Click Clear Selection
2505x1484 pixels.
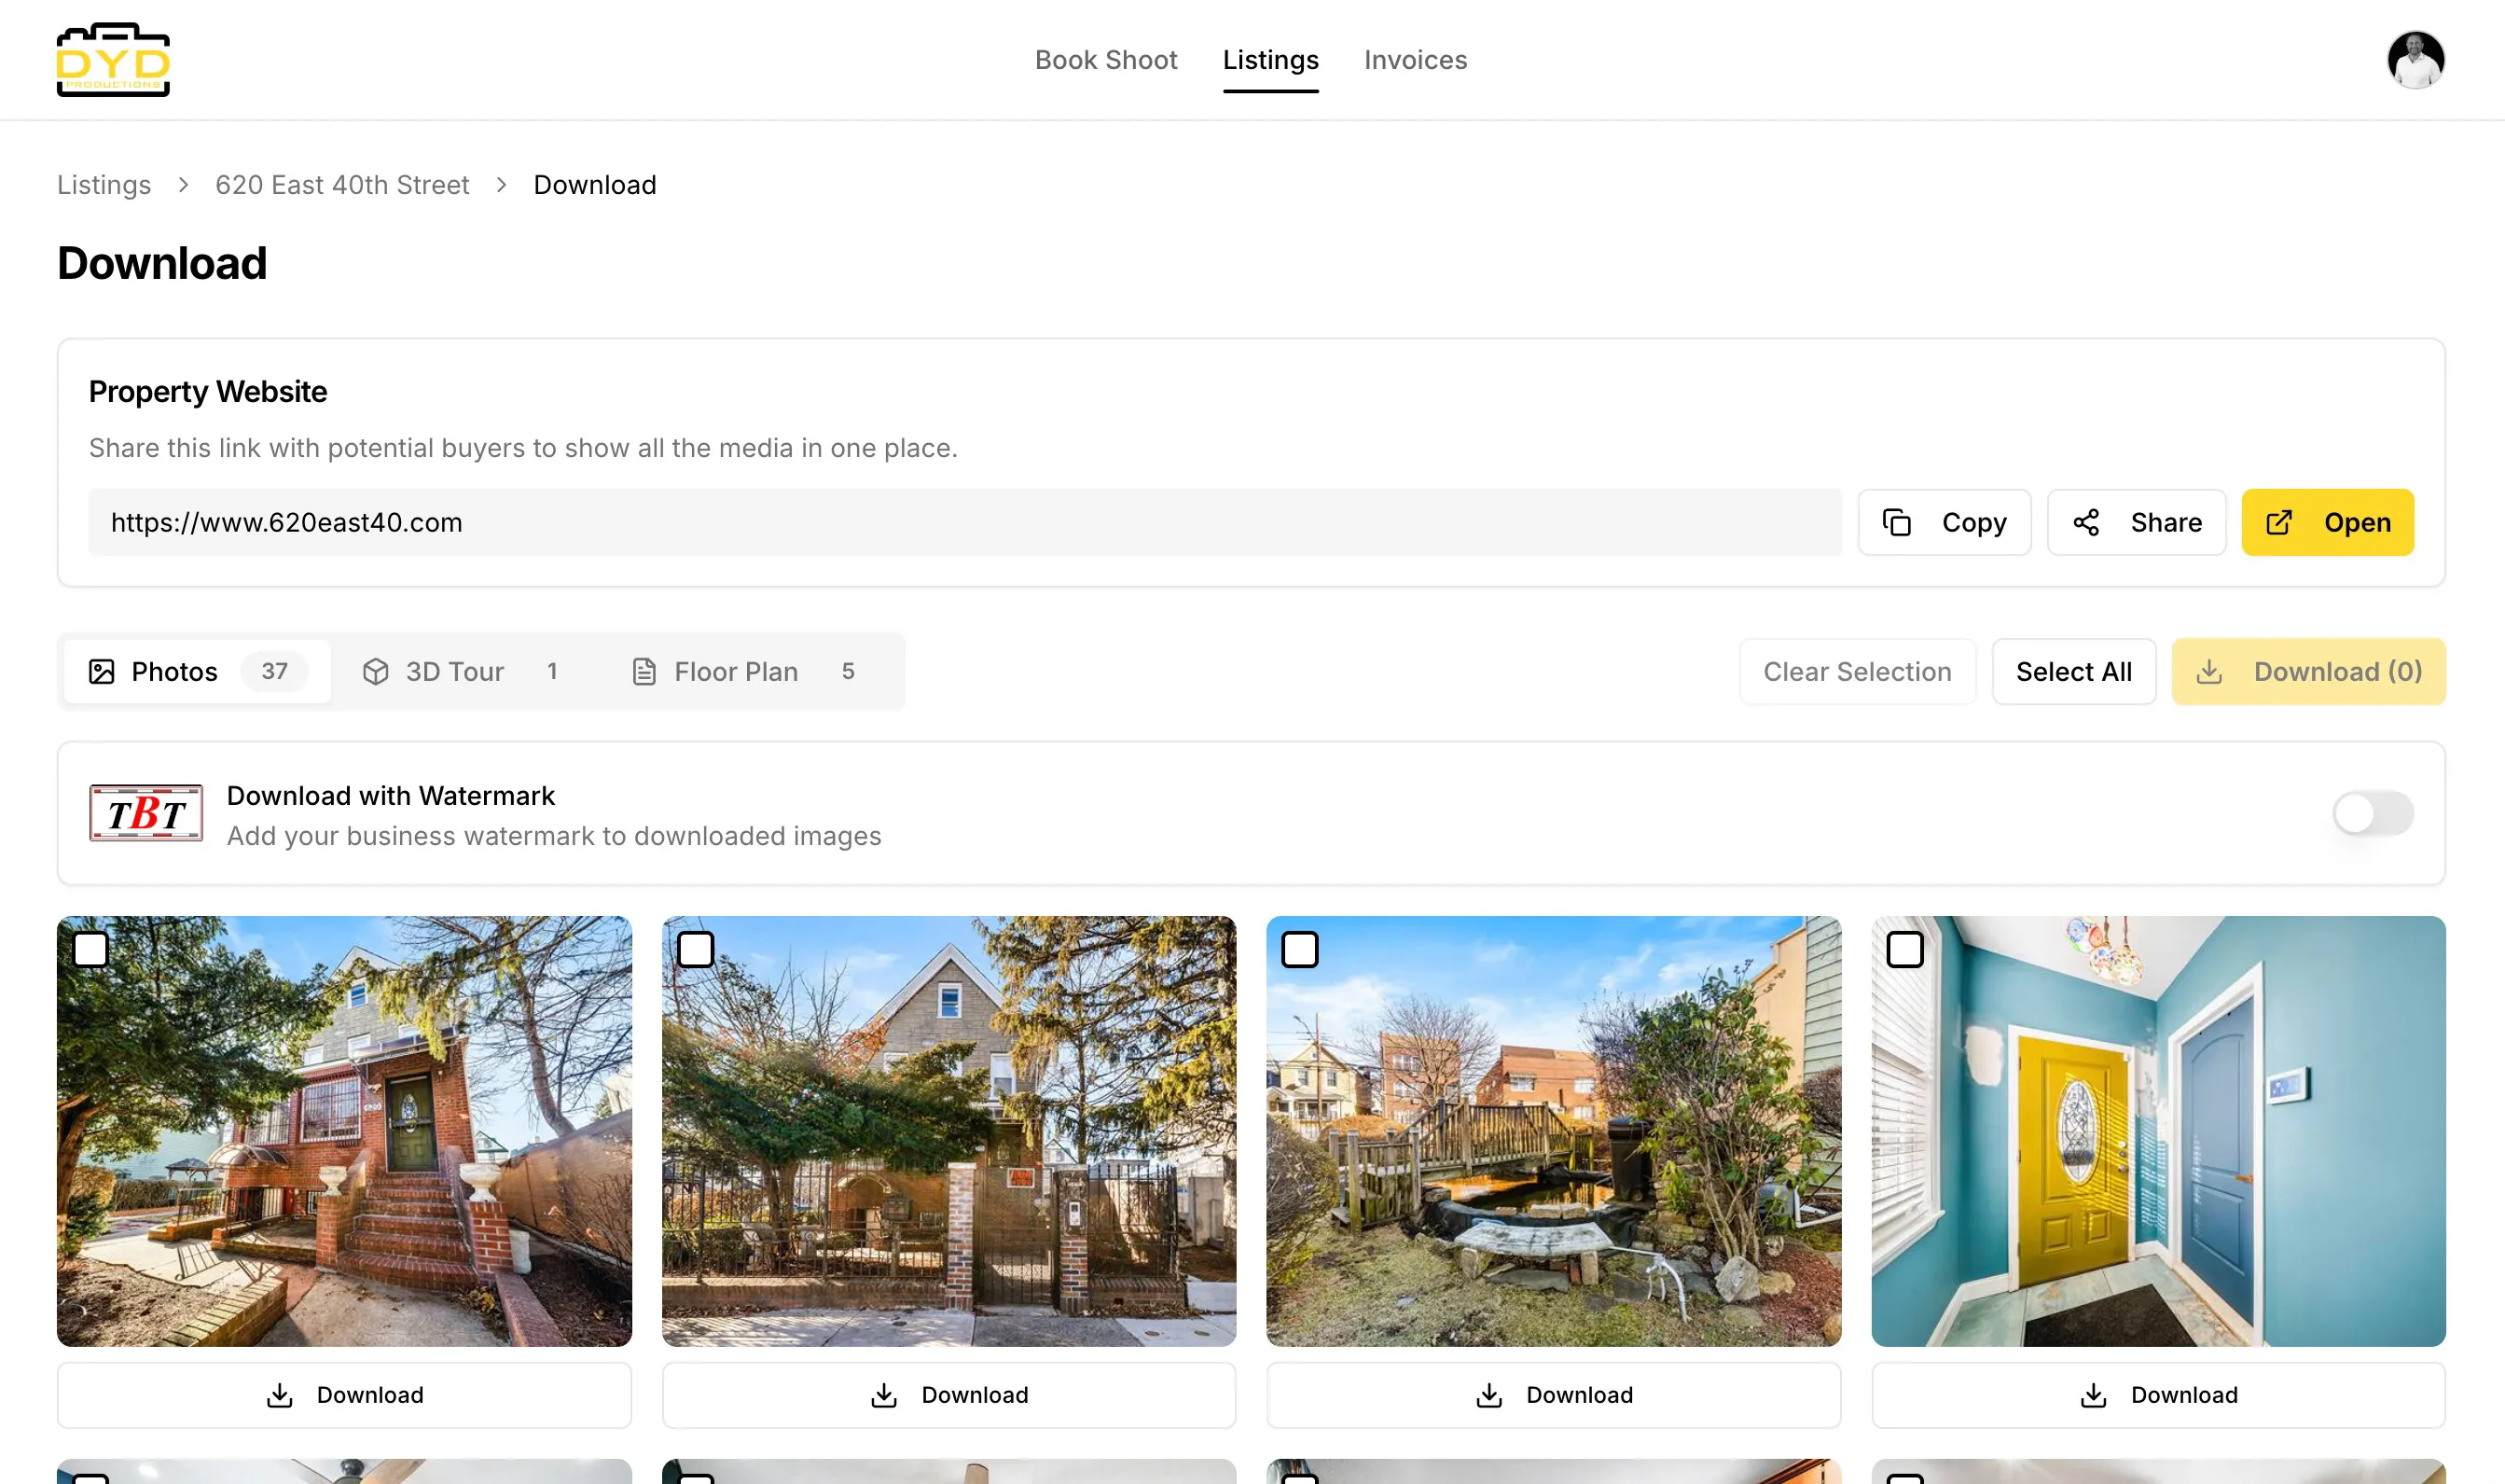[x=1857, y=671]
